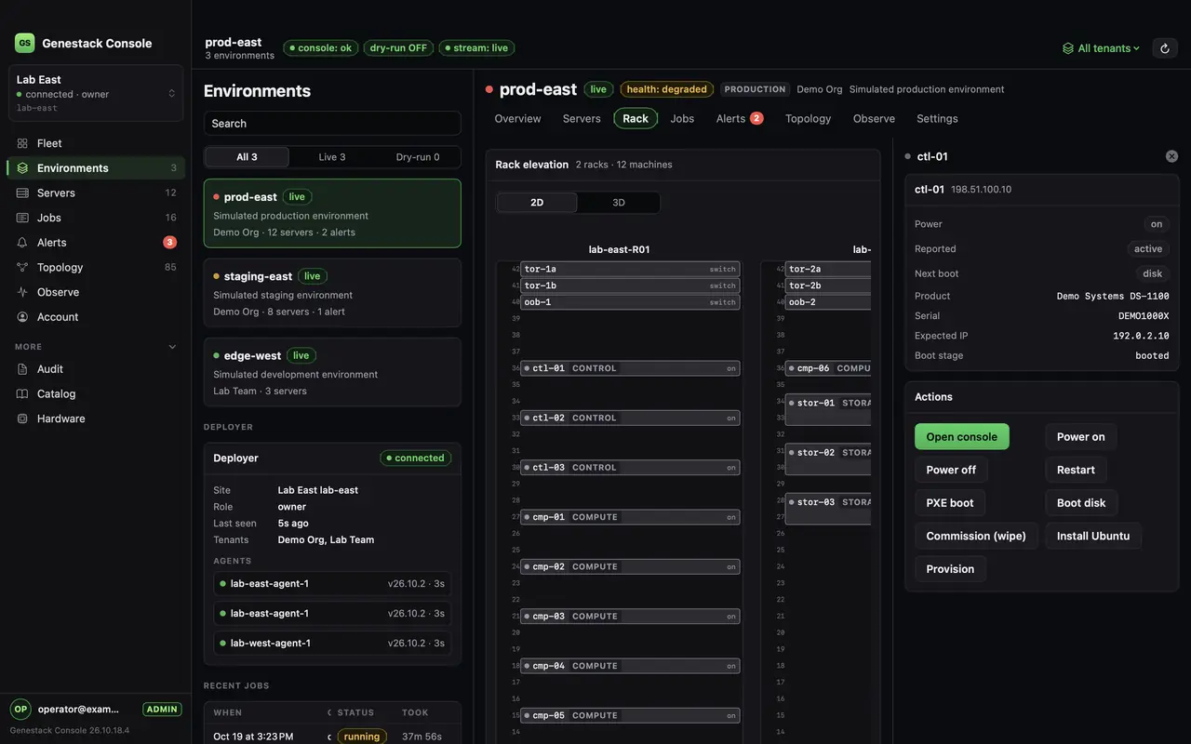Filter environments by Dry-run 0
Image resolution: width=1191 pixels, height=744 pixels.
[x=418, y=157]
